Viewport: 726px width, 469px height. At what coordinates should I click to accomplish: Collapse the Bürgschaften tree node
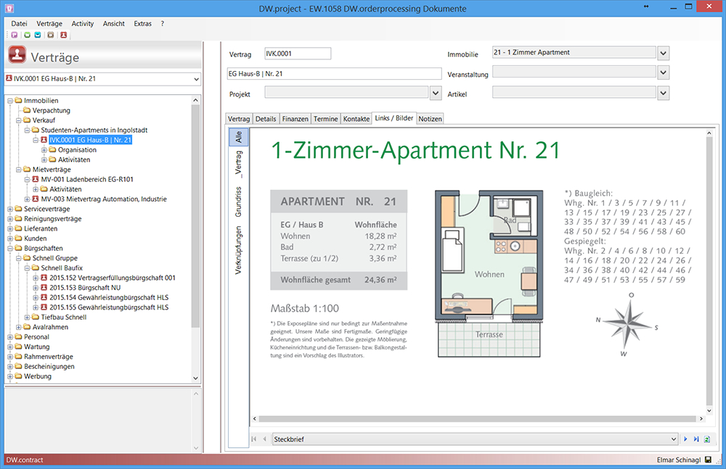click(9, 249)
